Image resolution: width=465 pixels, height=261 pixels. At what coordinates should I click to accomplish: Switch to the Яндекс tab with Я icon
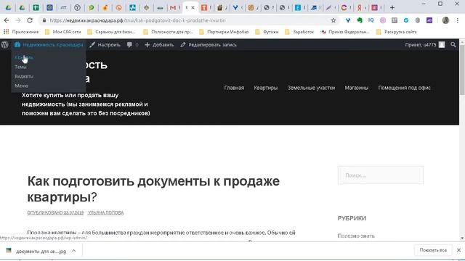(360, 8)
